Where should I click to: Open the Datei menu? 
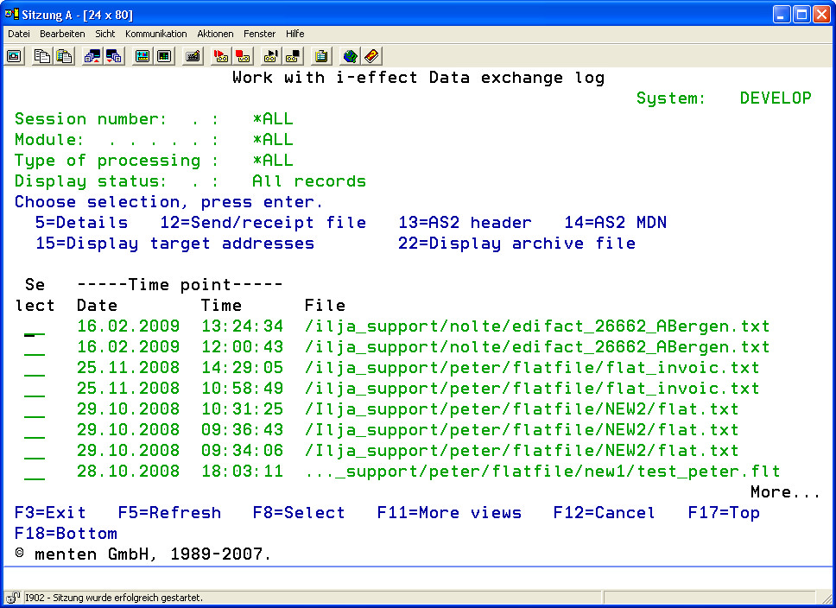click(19, 34)
